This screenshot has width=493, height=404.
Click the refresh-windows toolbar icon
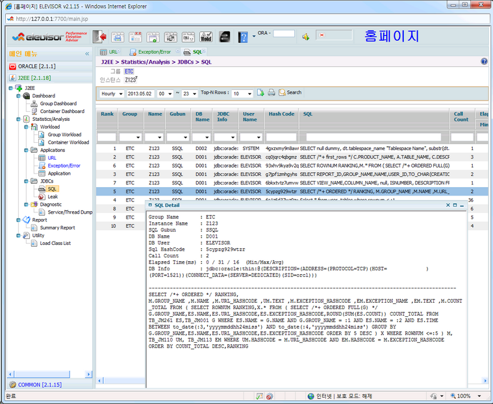(171, 37)
